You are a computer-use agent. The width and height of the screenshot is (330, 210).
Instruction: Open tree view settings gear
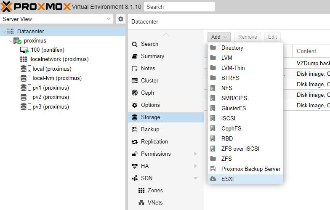pyautogui.click(x=120, y=19)
